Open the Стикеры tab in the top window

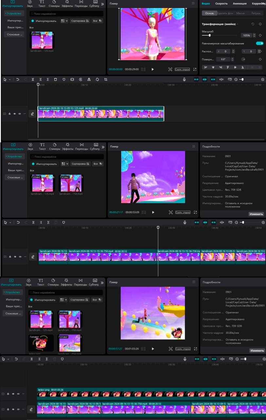(54, 4)
